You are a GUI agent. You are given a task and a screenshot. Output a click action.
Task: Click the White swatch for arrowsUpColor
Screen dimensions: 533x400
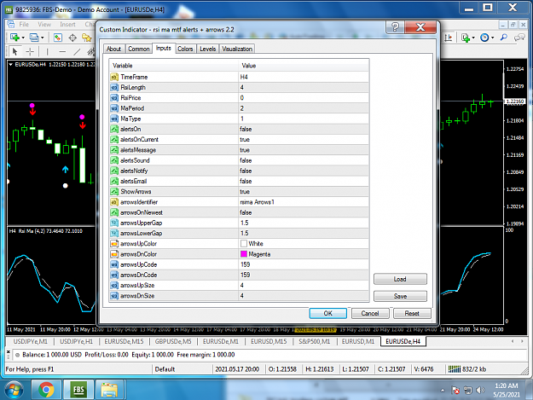click(x=243, y=244)
